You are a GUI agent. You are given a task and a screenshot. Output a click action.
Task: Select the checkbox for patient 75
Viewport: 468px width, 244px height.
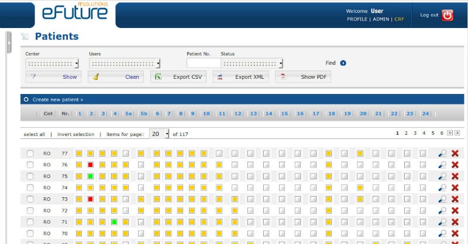click(x=30, y=176)
